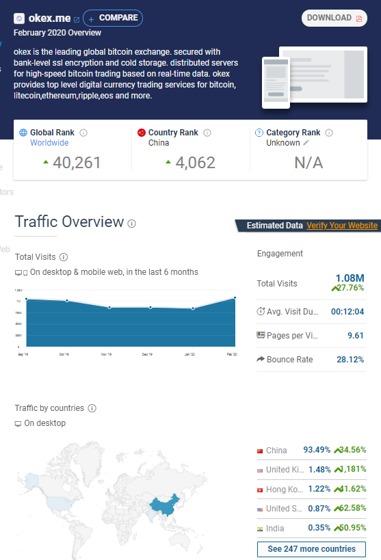The width and height of the screenshot is (381, 560).
Task: Click the globe icon beside Global Rank
Action: (23, 133)
